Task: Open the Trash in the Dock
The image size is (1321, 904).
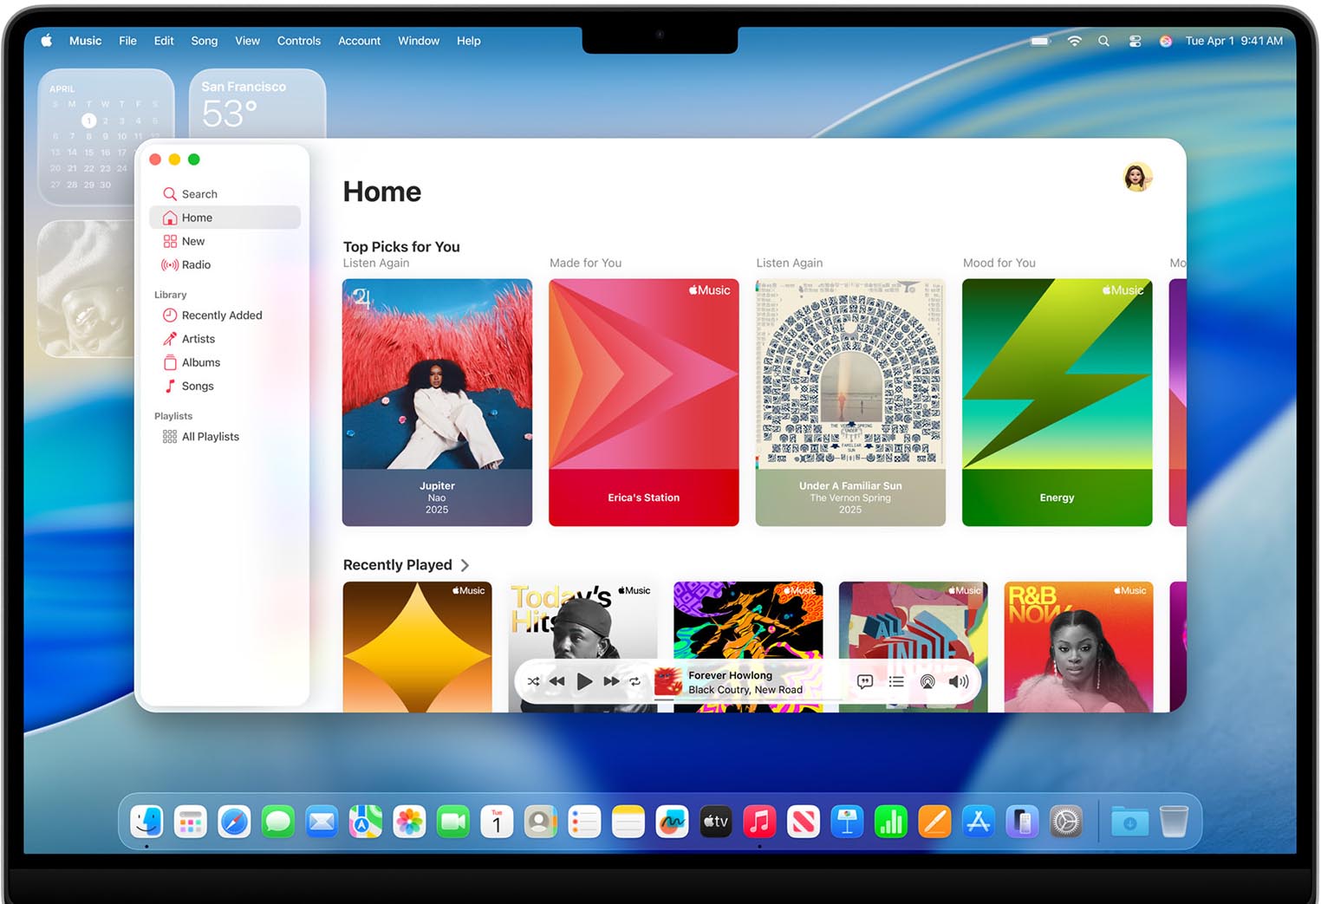Action: (x=1174, y=821)
